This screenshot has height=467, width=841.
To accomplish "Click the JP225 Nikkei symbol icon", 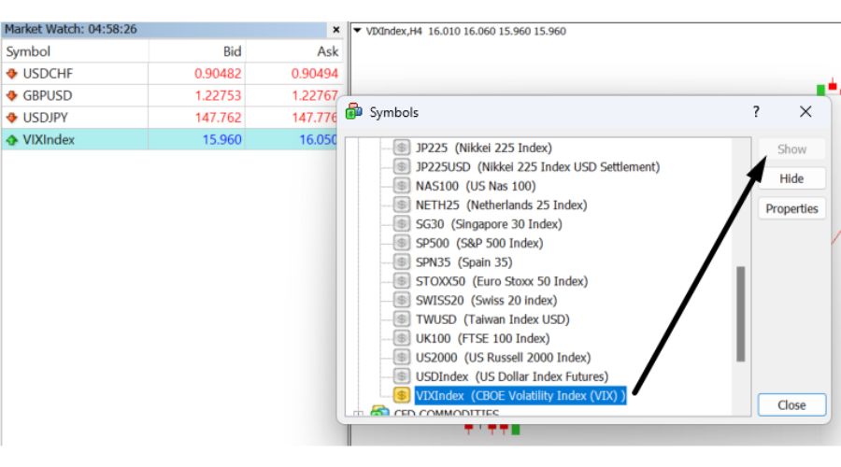I will 403,148.
